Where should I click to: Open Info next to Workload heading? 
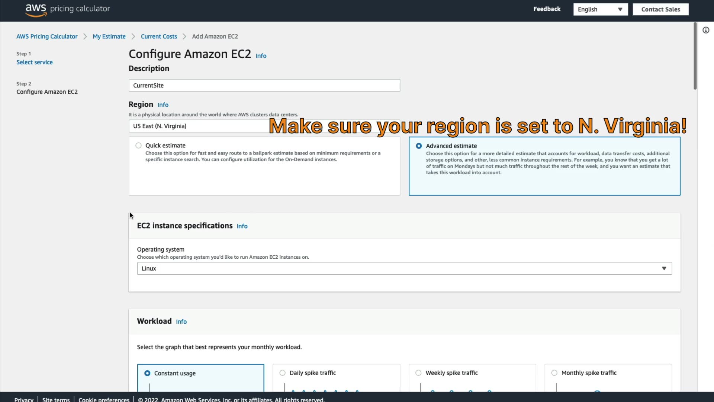tap(181, 322)
